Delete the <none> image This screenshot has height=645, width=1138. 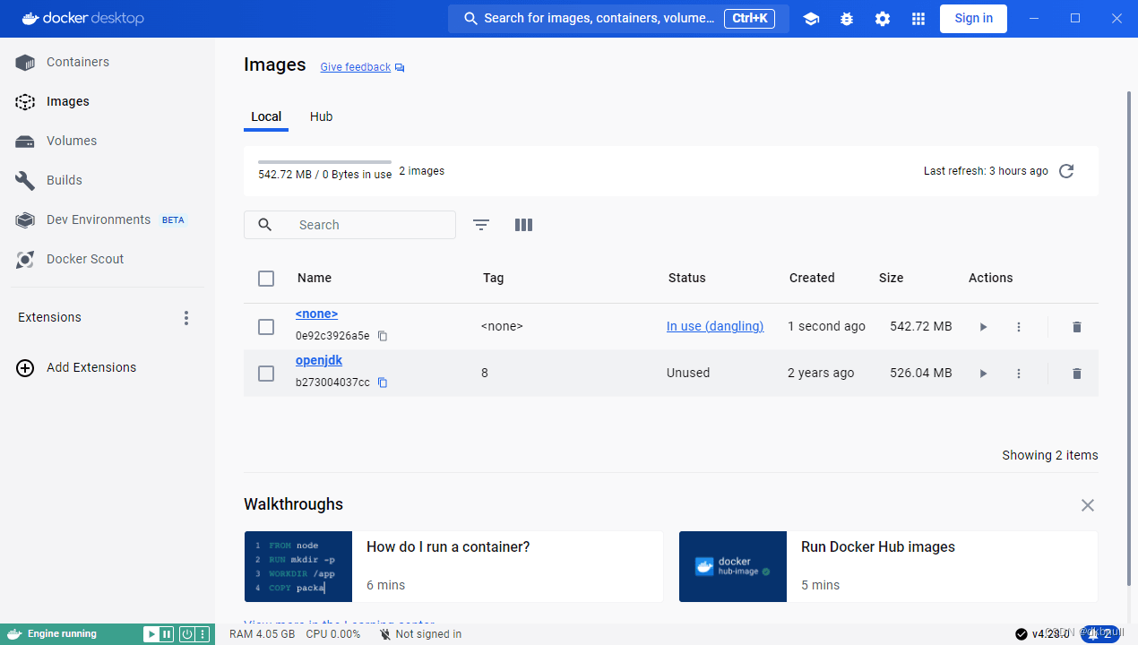(x=1077, y=327)
